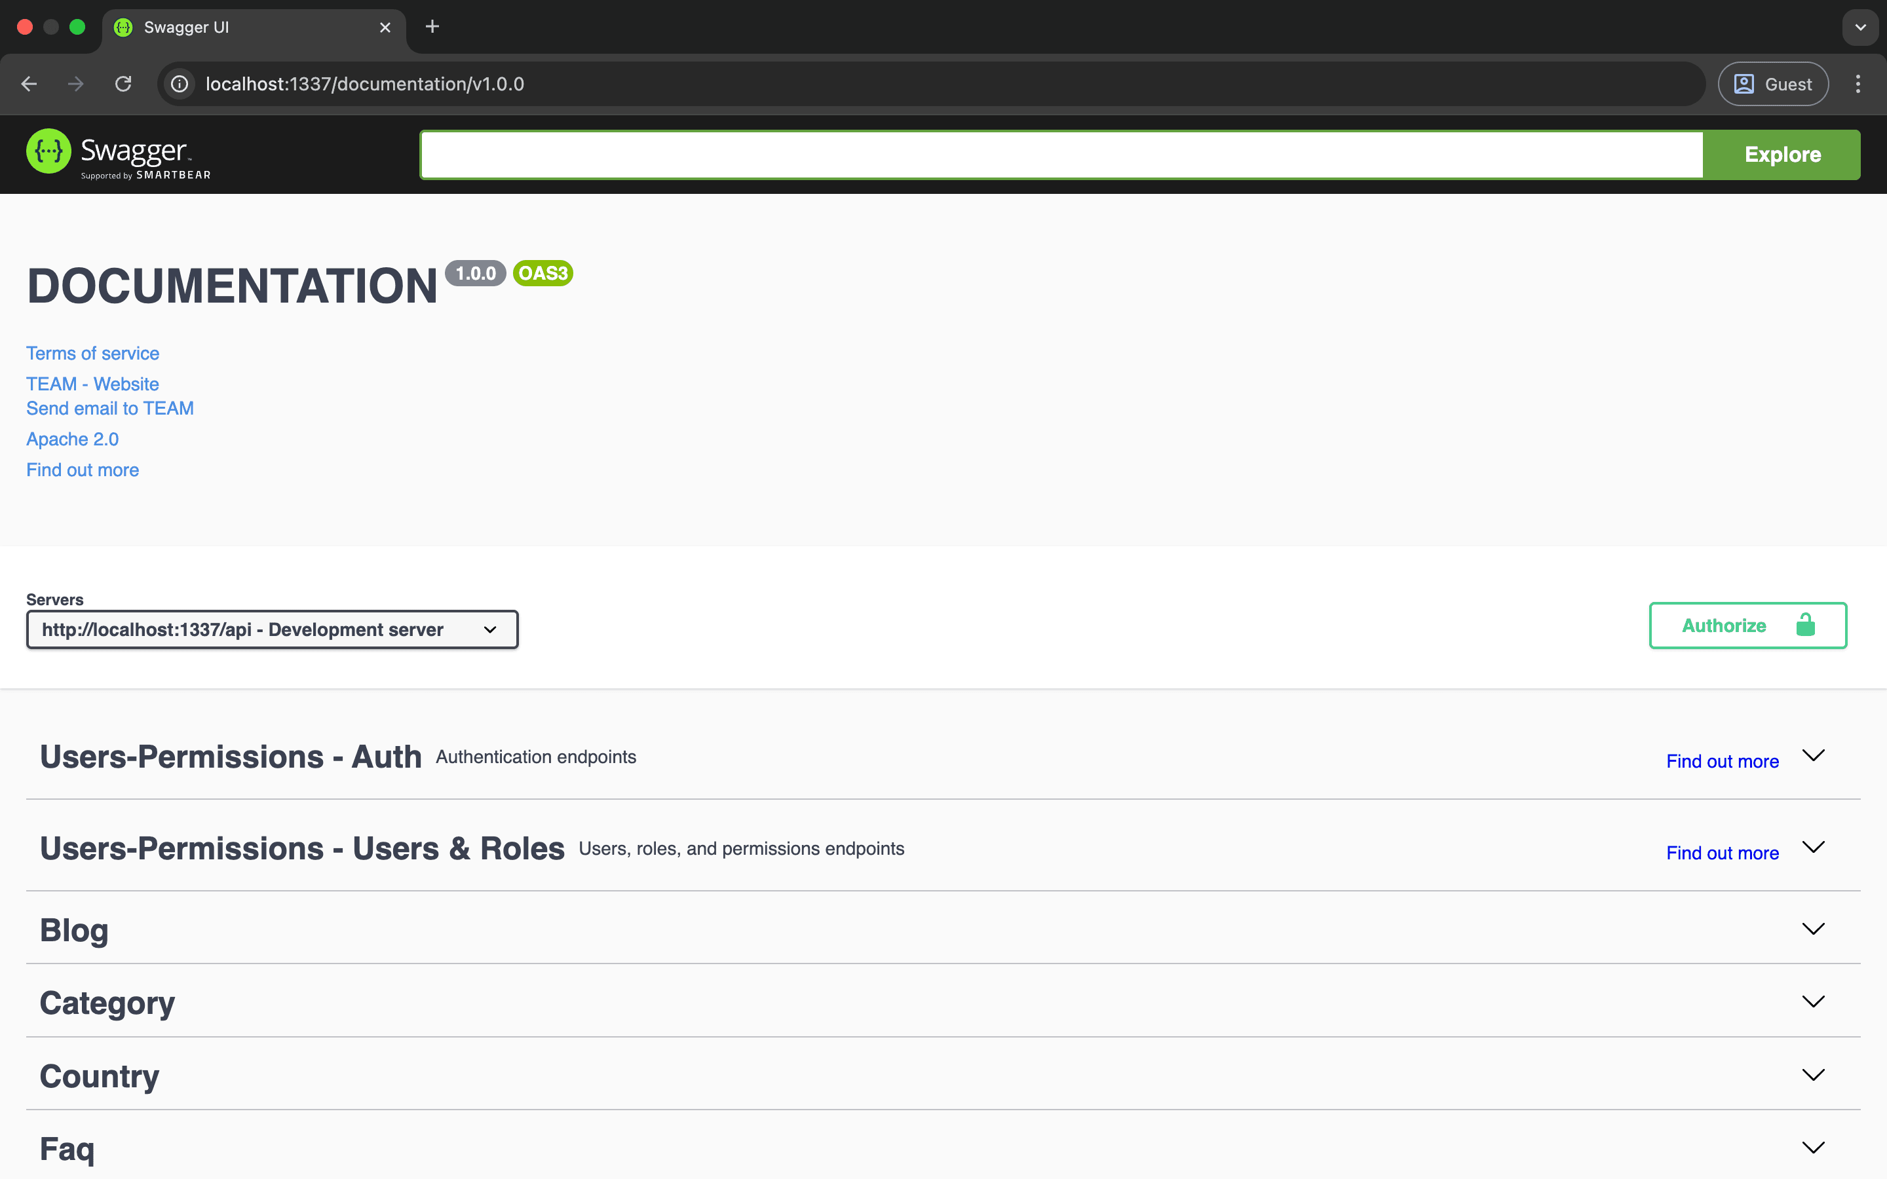Expand the Blog section chevron
The height and width of the screenshot is (1179, 1887).
1813,928
